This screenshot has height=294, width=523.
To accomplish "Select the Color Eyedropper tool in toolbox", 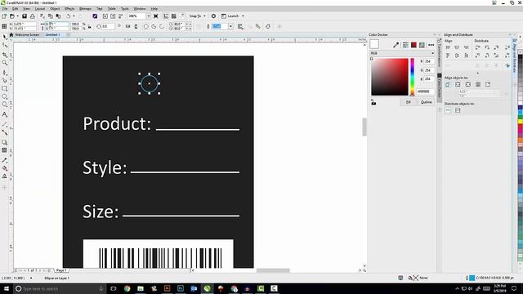I will point(4,160).
